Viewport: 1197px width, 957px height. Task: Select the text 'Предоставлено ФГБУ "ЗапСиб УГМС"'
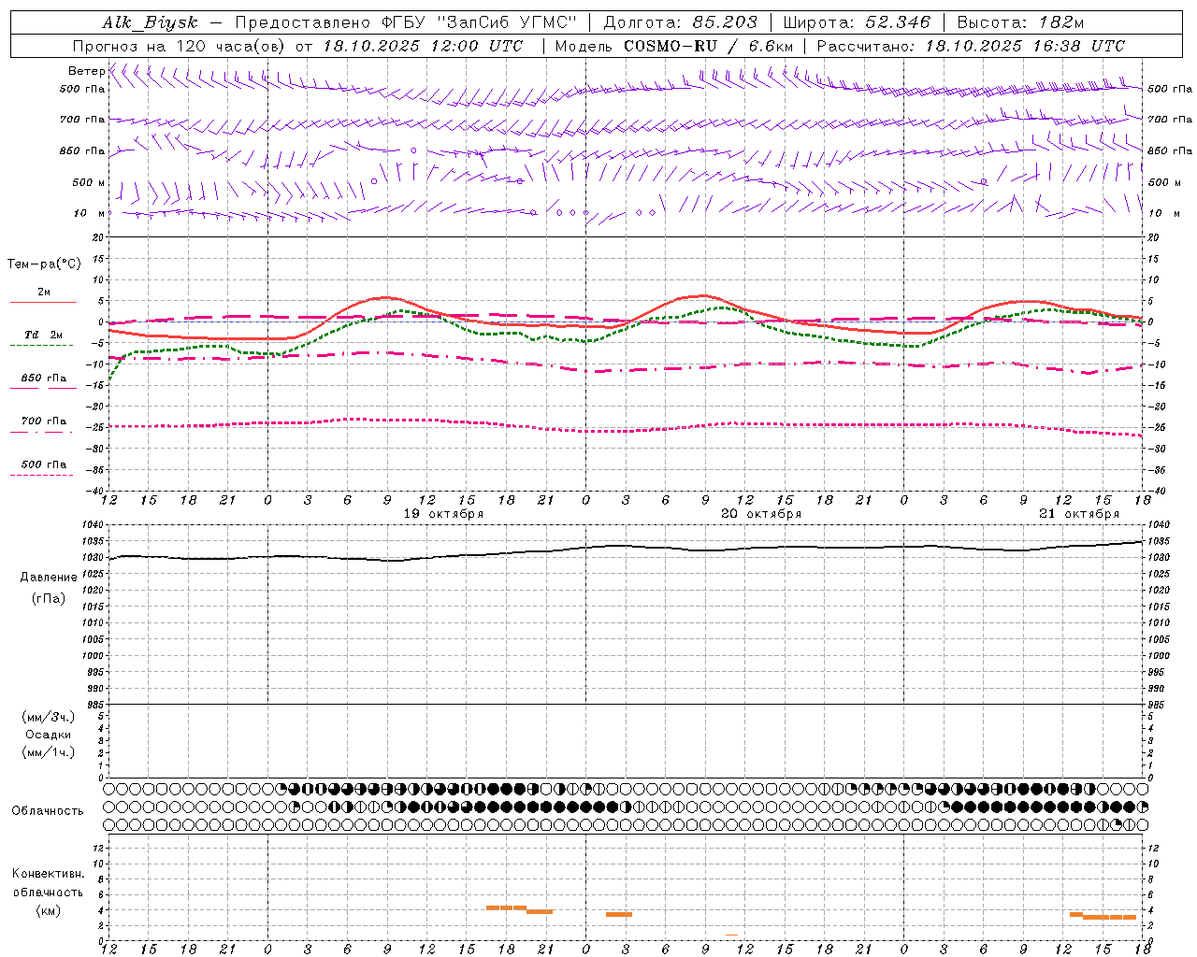[x=407, y=23]
